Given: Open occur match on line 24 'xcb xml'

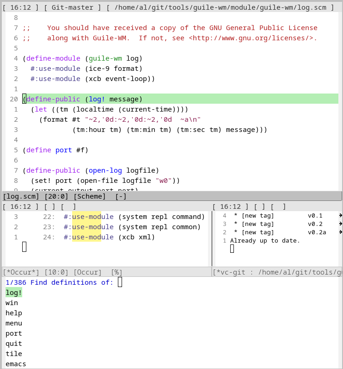Looking at the screenshot, I should point(99,237).
